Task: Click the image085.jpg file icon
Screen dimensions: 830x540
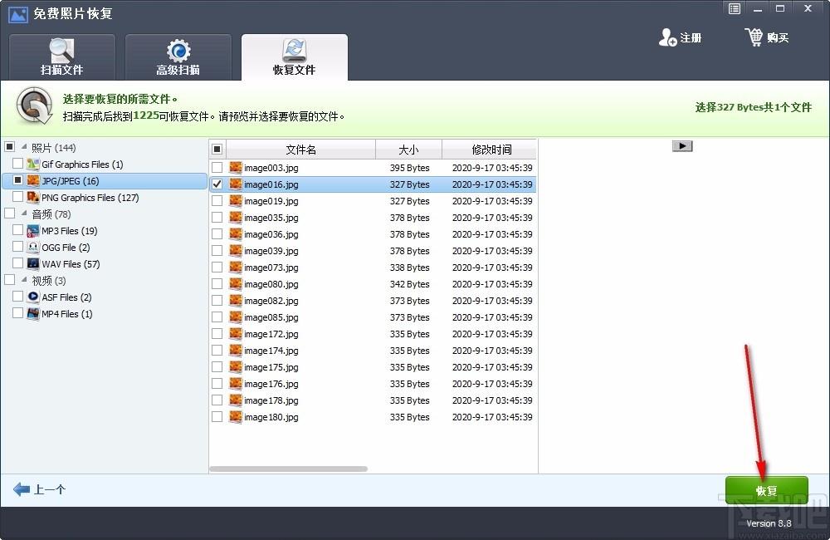Action: [x=236, y=317]
